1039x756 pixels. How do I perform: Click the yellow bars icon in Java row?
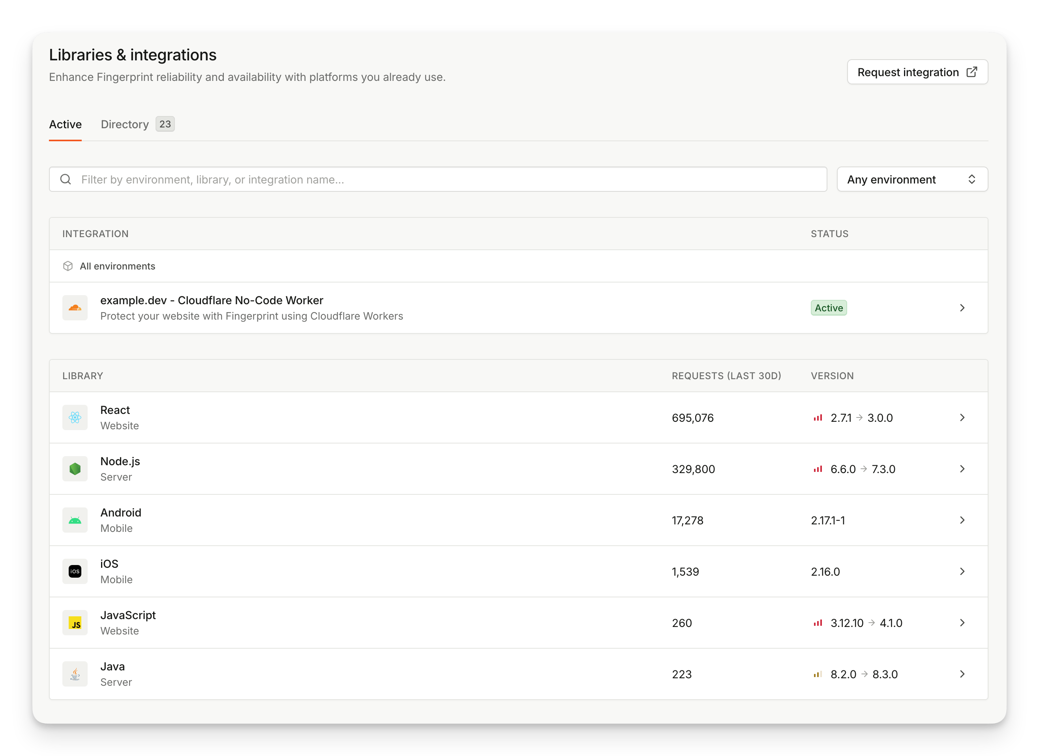[x=818, y=674]
